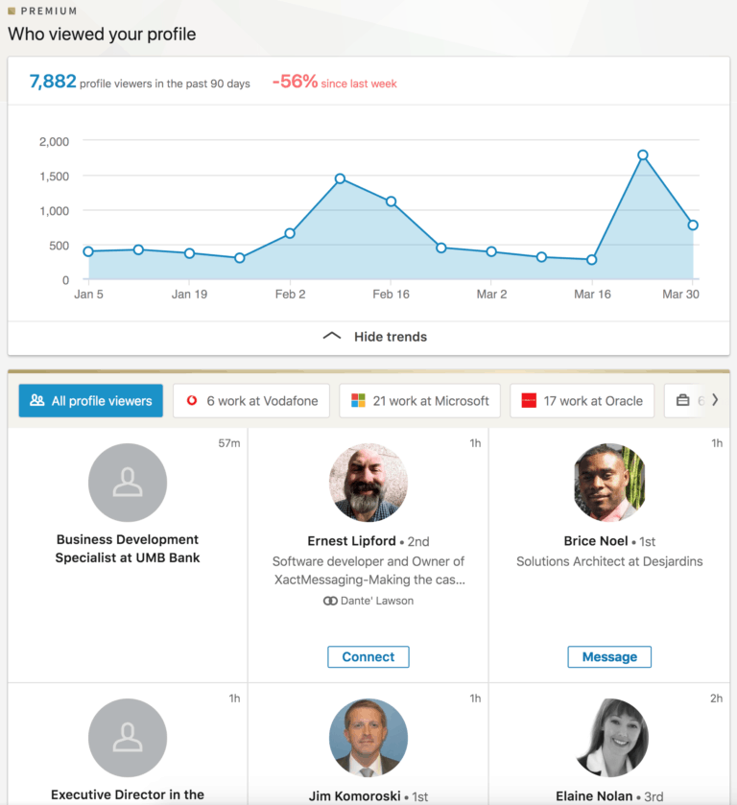
Task: Collapse chart with Hide trends chevron
Action: (x=332, y=336)
